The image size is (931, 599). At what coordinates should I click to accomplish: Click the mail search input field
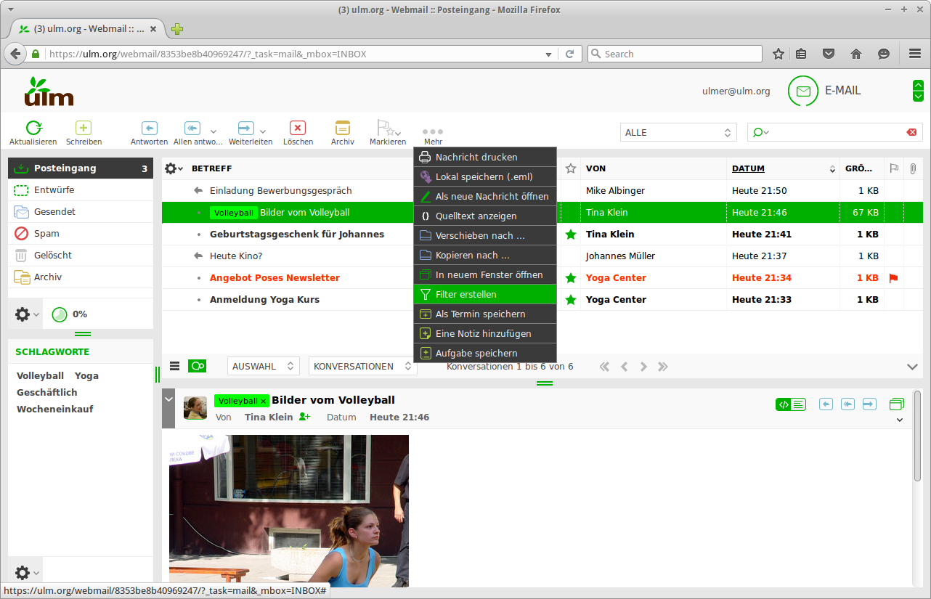(835, 132)
